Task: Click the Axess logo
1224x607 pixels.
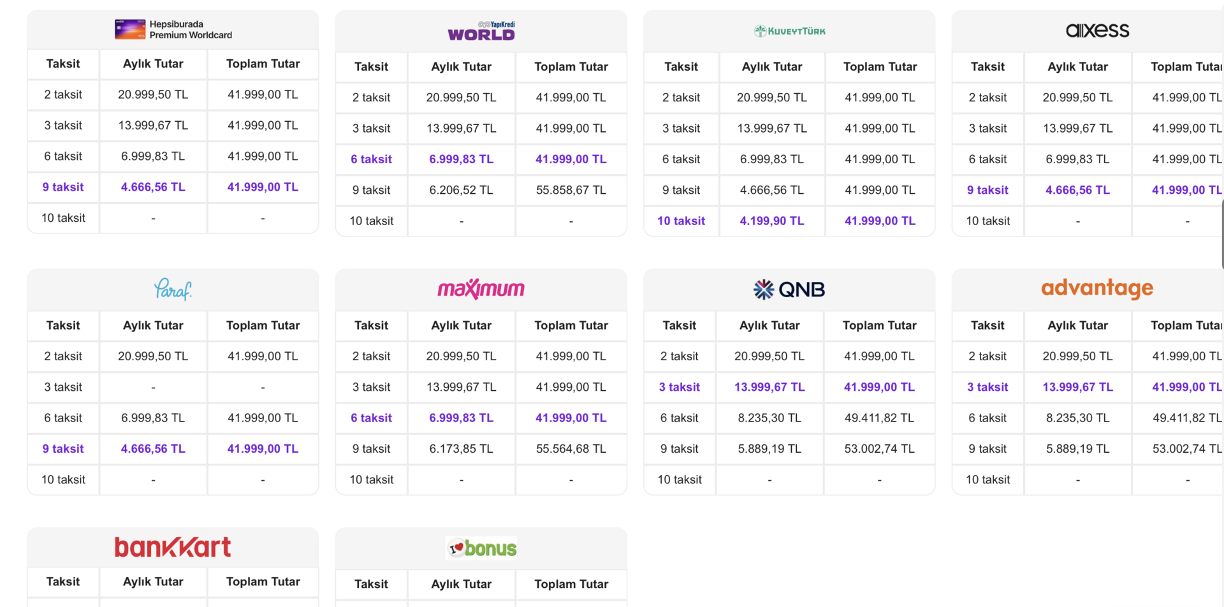Action: (x=1097, y=31)
